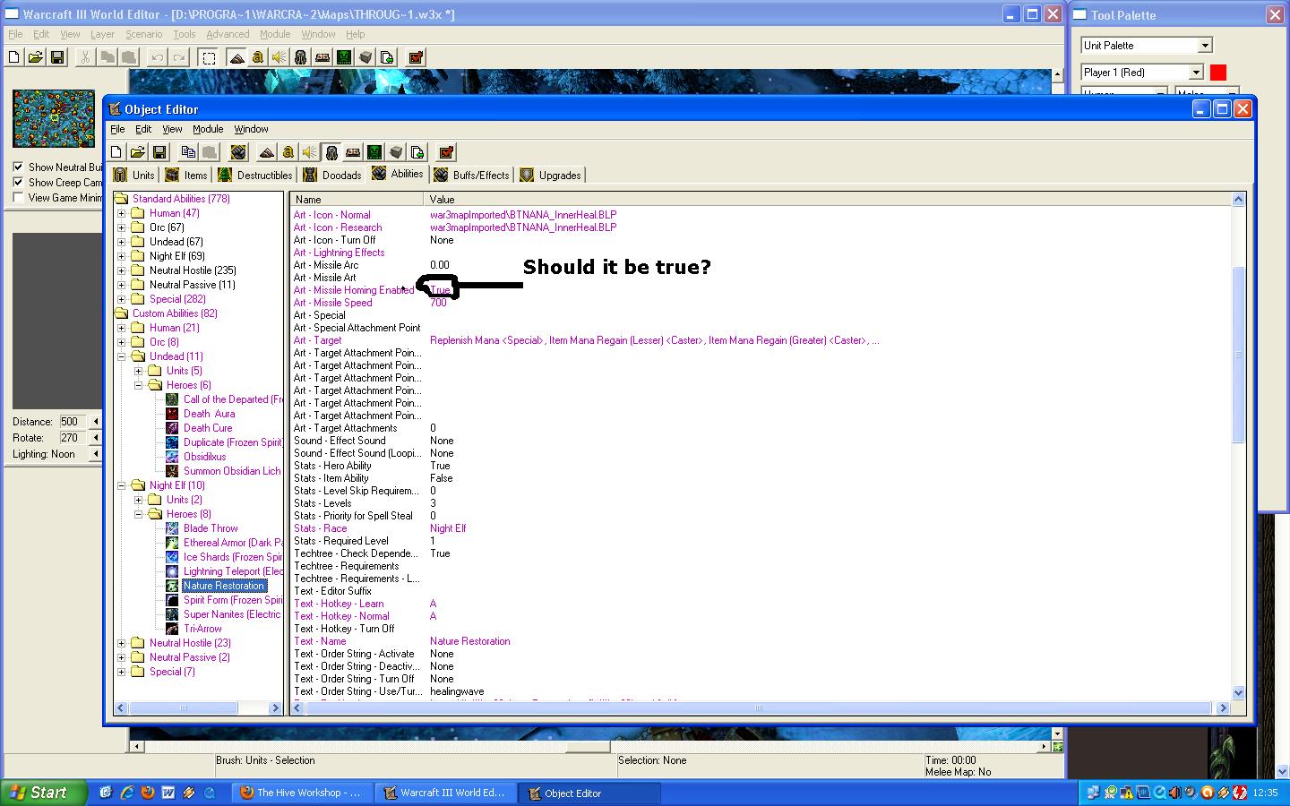Select Blade Throw ability
The height and width of the screenshot is (806, 1290).
tap(211, 528)
